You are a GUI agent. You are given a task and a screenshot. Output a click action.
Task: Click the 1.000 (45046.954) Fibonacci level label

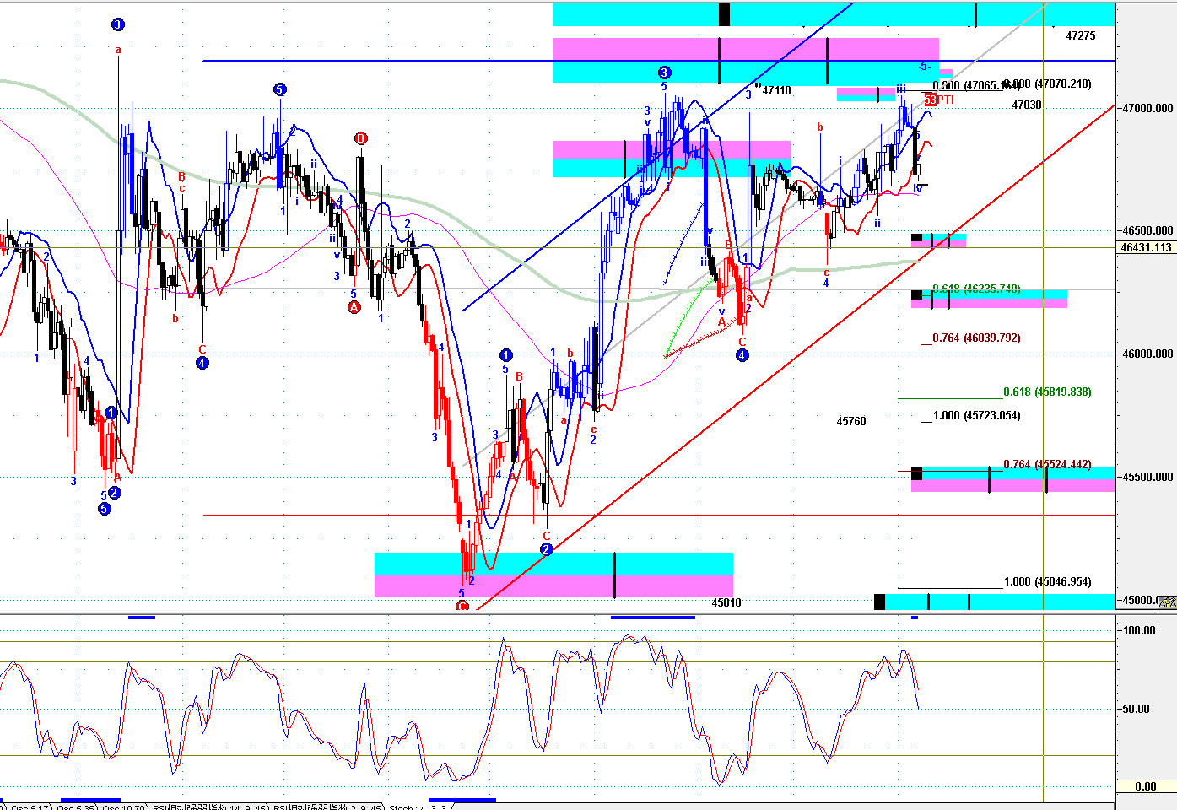pyautogui.click(x=1047, y=581)
